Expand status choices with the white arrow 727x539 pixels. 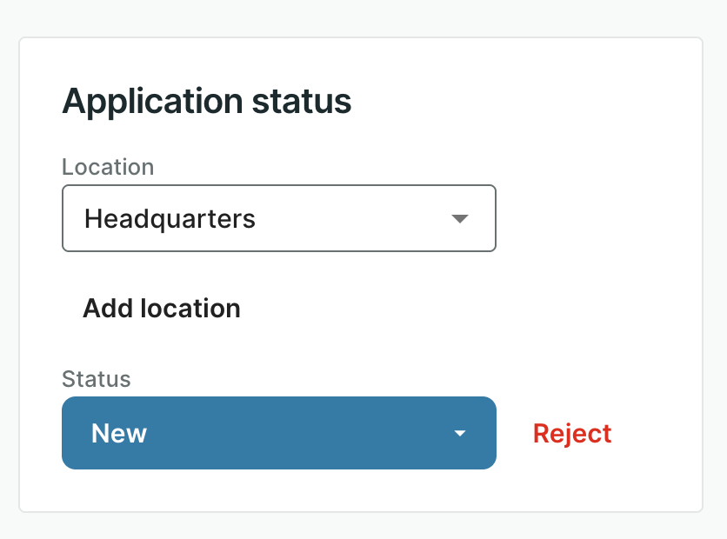click(461, 433)
